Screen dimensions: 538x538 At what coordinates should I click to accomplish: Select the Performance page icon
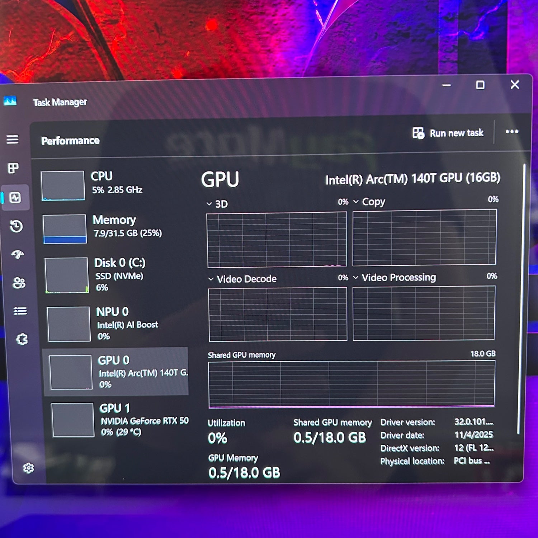point(15,198)
